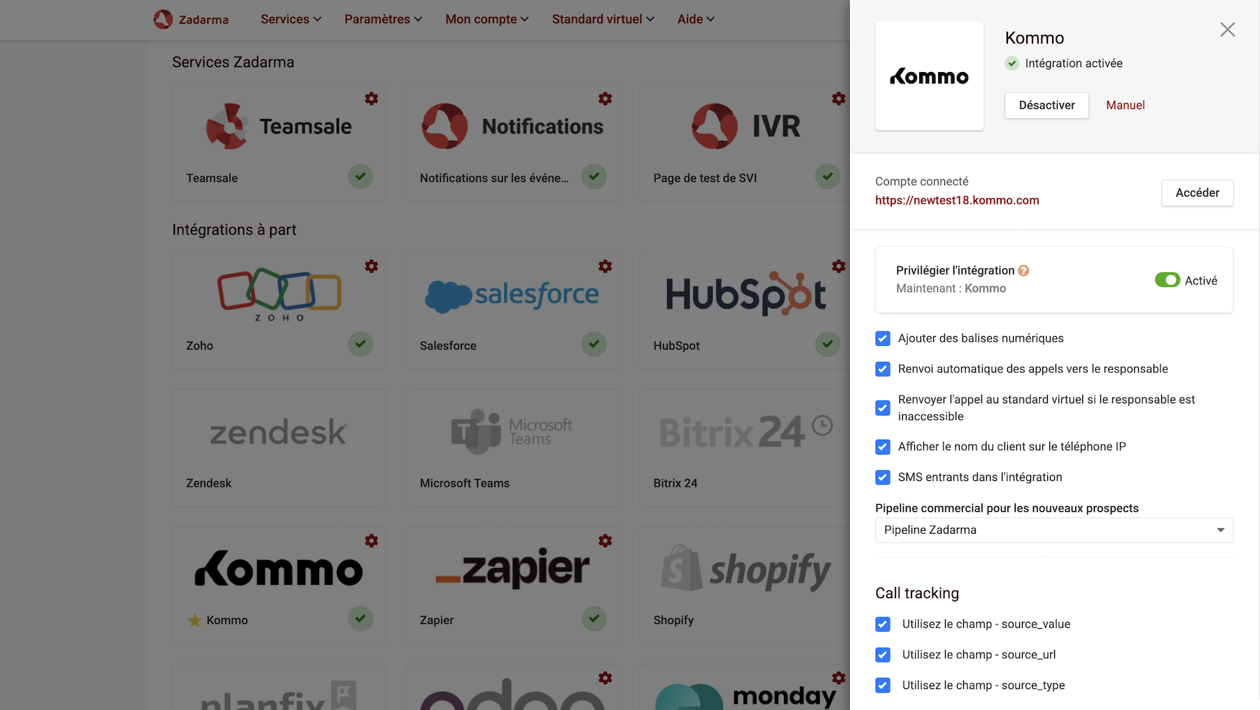Open the Zendesk integration card
This screenshot has height=710, width=1260.
[279, 448]
